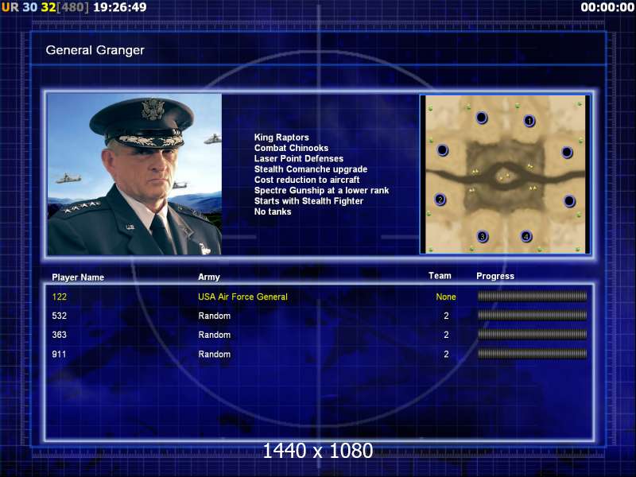Image resolution: width=636 pixels, height=477 pixels.
Task: Click the "USA Air Force General" army entry
Action: (x=242, y=297)
